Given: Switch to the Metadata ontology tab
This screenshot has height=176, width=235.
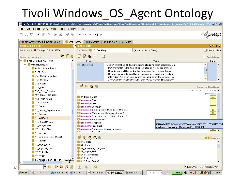Looking at the screenshot, I should 41,42.
